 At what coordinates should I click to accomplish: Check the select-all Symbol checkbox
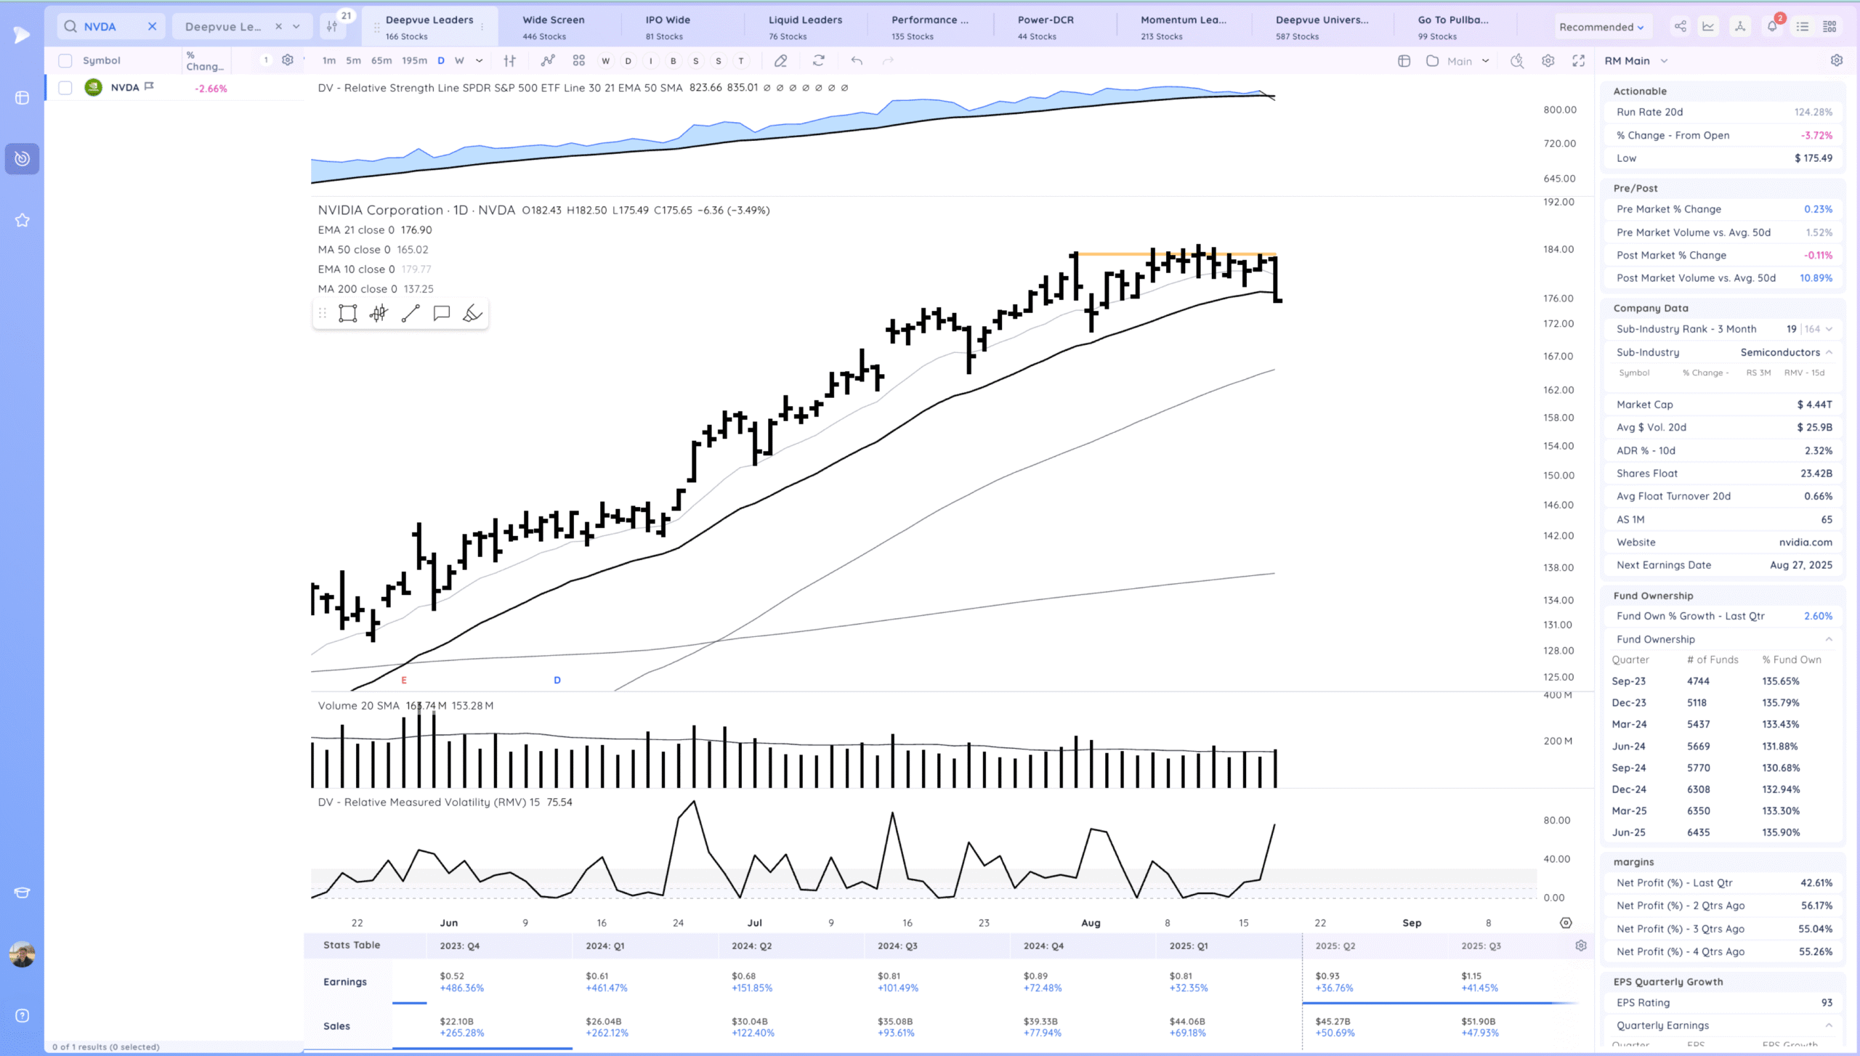(65, 61)
